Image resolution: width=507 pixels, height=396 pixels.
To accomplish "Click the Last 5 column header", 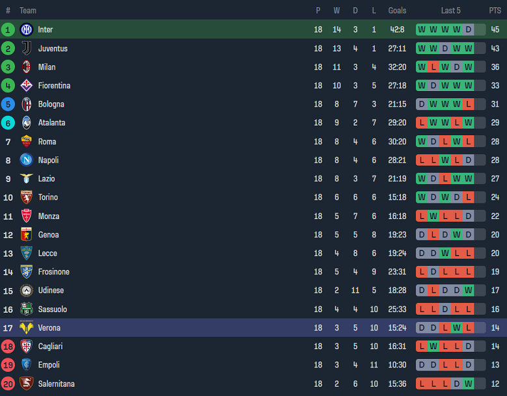I will (x=451, y=10).
